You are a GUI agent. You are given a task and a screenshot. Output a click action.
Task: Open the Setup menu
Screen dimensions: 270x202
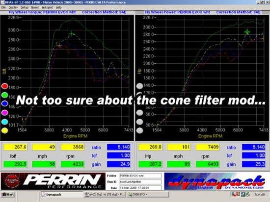click(25, 7)
